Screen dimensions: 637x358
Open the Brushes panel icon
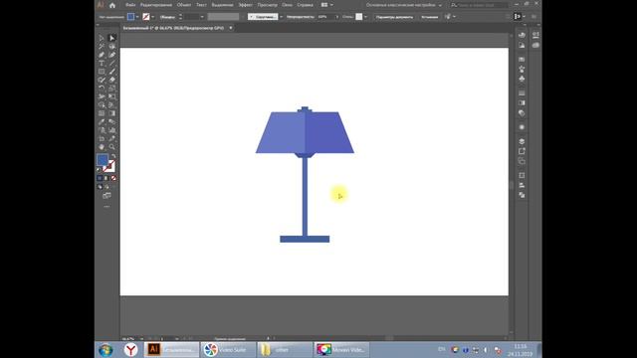coord(522,69)
